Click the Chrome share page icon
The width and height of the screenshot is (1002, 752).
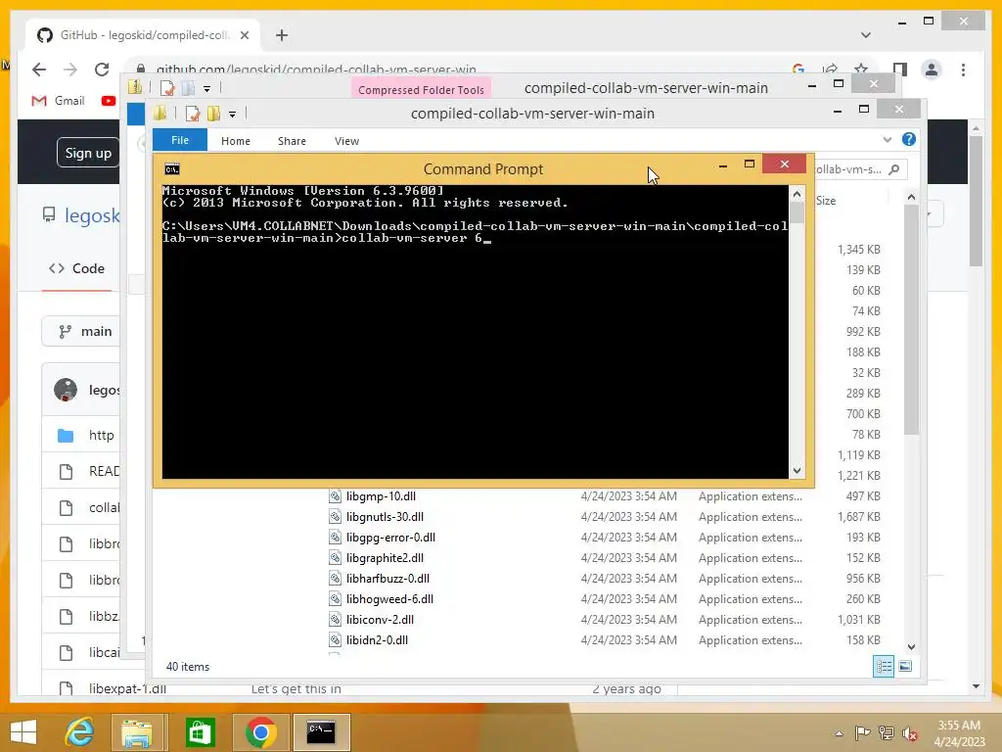pyautogui.click(x=830, y=69)
